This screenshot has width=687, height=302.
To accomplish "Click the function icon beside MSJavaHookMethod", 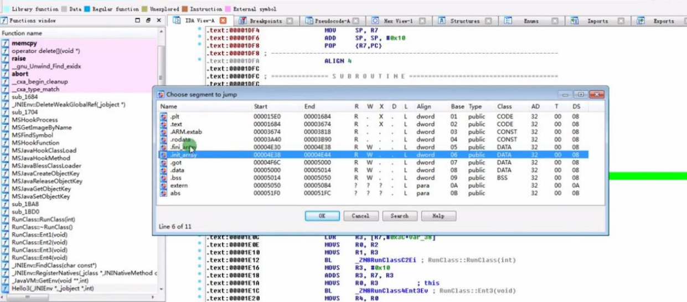I will (5, 158).
